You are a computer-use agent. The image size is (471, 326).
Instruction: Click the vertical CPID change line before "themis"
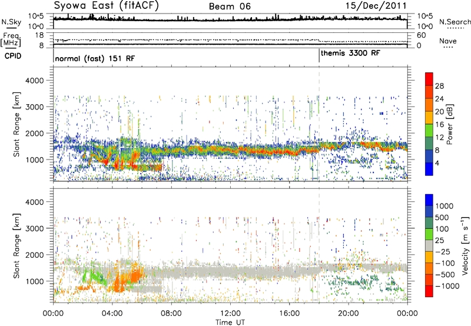tap(319, 56)
